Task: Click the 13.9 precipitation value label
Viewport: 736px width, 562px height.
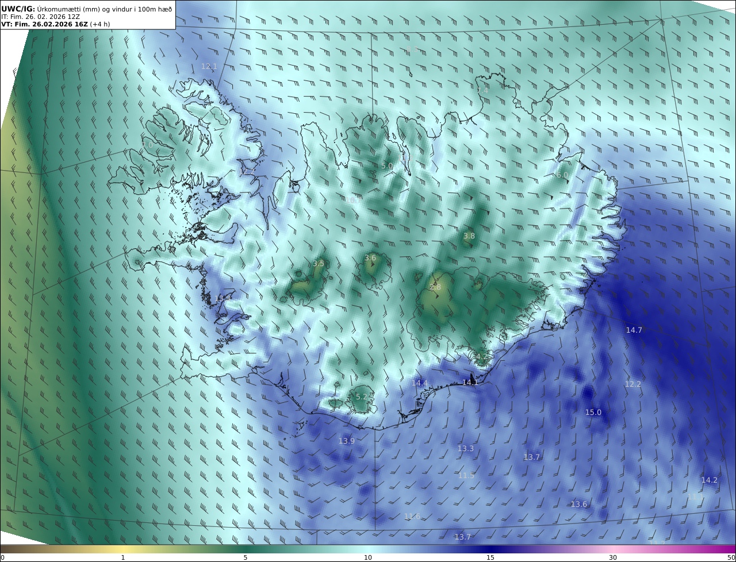Action: tap(347, 441)
